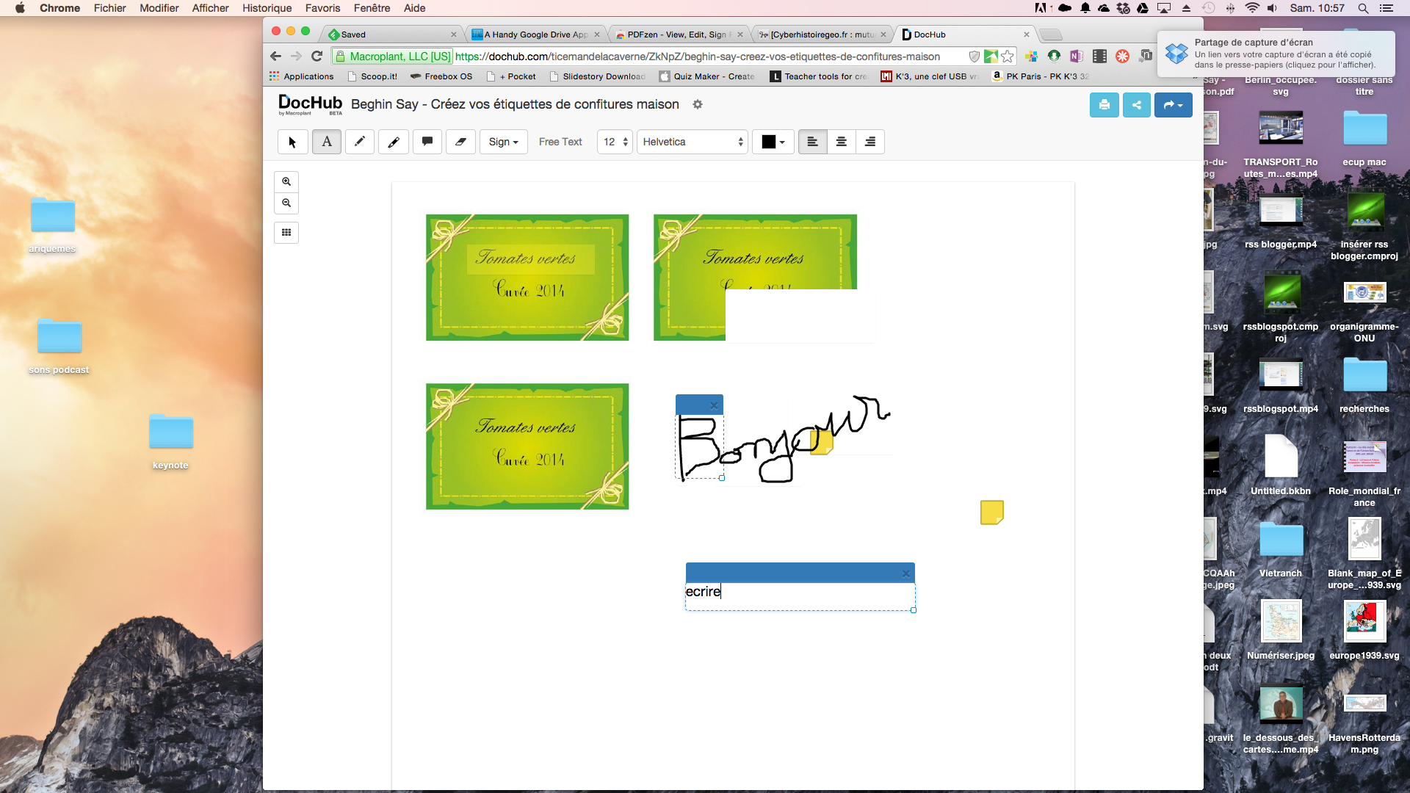Click the yellow sticky note over Bonjour
Screen dimensions: 1410x793
[821, 442]
